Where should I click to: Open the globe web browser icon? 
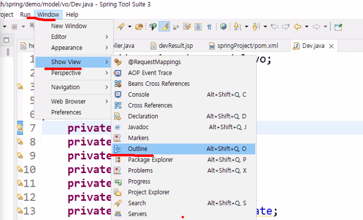click(x=223, y=27)
